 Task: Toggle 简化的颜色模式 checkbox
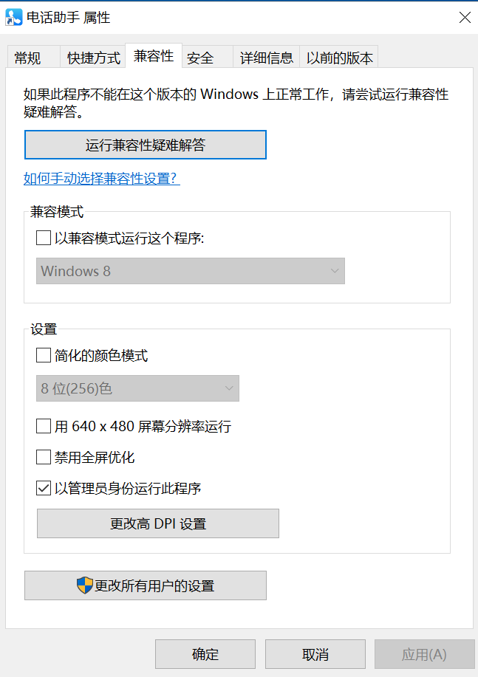tap(43, 356)
